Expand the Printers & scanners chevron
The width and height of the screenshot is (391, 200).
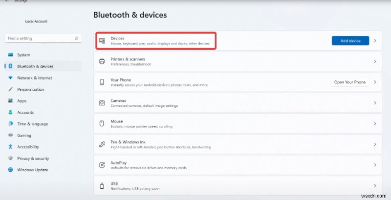(x=375, y=61)
